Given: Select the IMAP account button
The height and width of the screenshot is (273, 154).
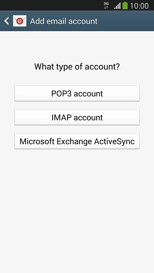Looking at the screenshot, I should point(77,117).
